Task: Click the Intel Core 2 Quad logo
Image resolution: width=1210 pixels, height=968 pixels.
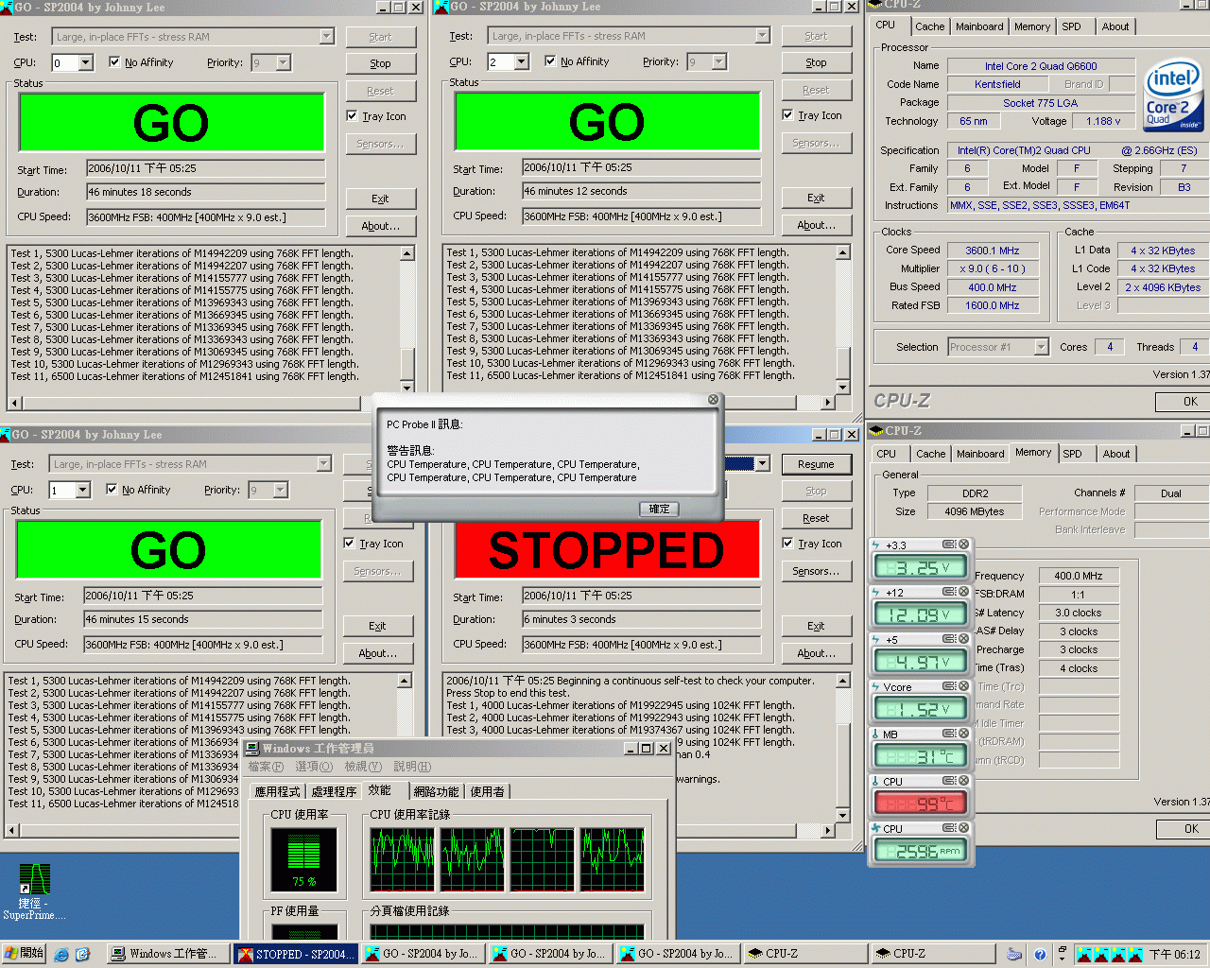Action: pos(1174,95)
